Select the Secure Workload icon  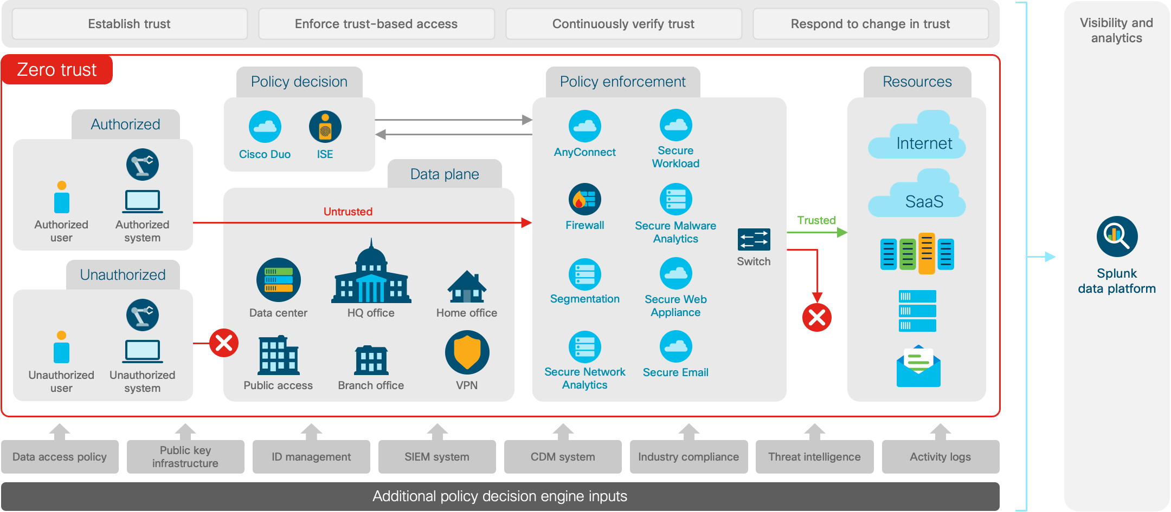(x=675, y=125)
